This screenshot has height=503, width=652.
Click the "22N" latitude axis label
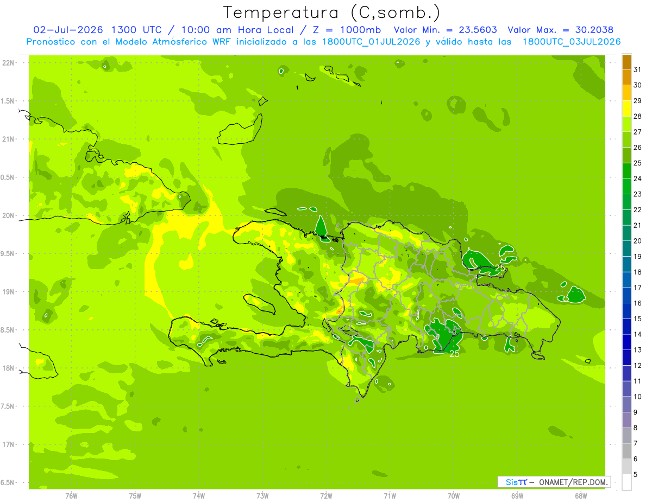tap(8, 63)
